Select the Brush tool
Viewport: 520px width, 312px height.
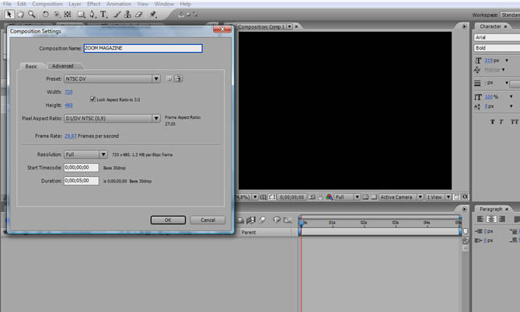coord(116,14)
